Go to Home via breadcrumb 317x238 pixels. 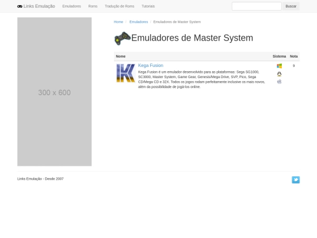[x=118, y=22]
